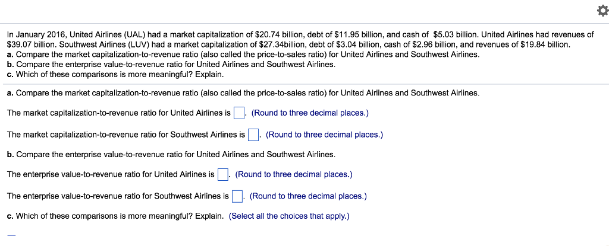Click bold part b heading above enterprise value boxes

(x=171, y=154)
